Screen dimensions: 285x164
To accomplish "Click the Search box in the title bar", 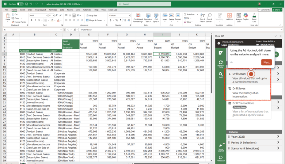I will point(144,4).
